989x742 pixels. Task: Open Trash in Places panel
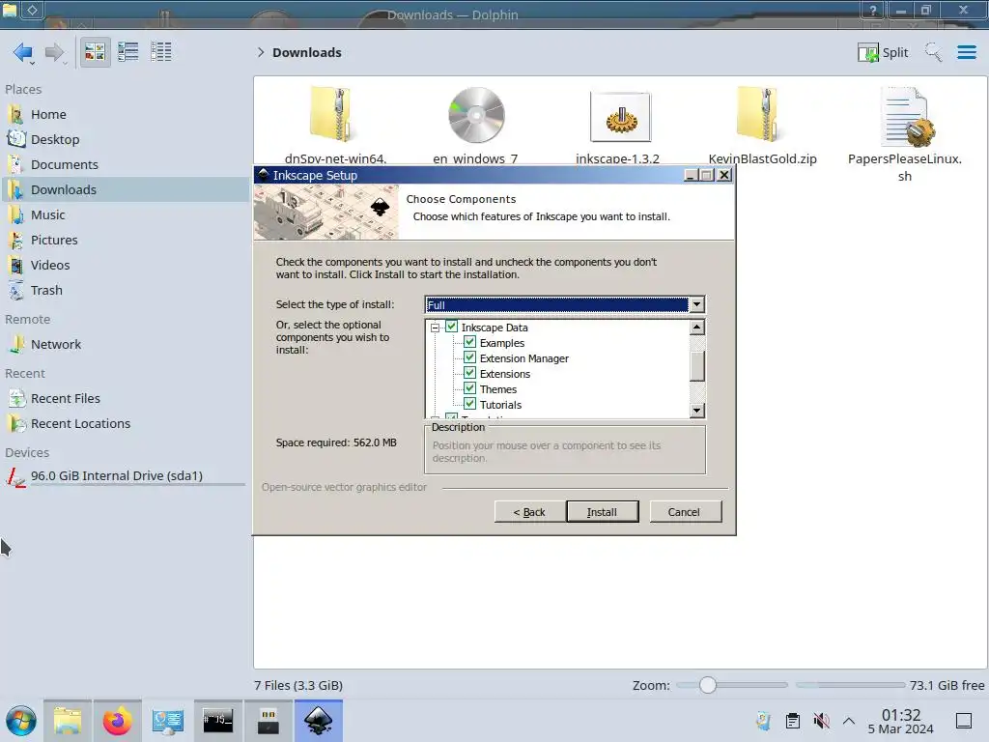click(x=125, y=290)
